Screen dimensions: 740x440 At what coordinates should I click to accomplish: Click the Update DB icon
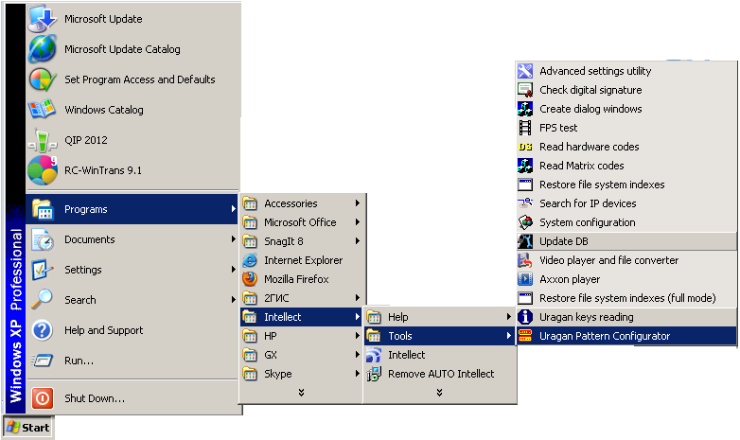click(525, 241)
